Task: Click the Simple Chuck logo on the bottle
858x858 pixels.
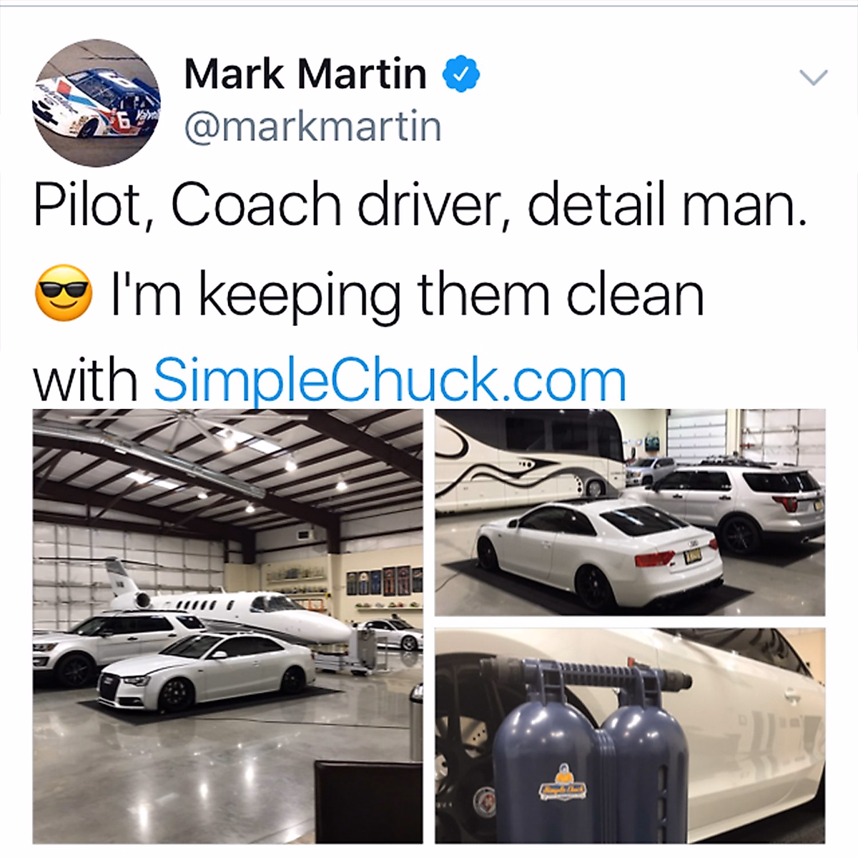Action: 563,782
